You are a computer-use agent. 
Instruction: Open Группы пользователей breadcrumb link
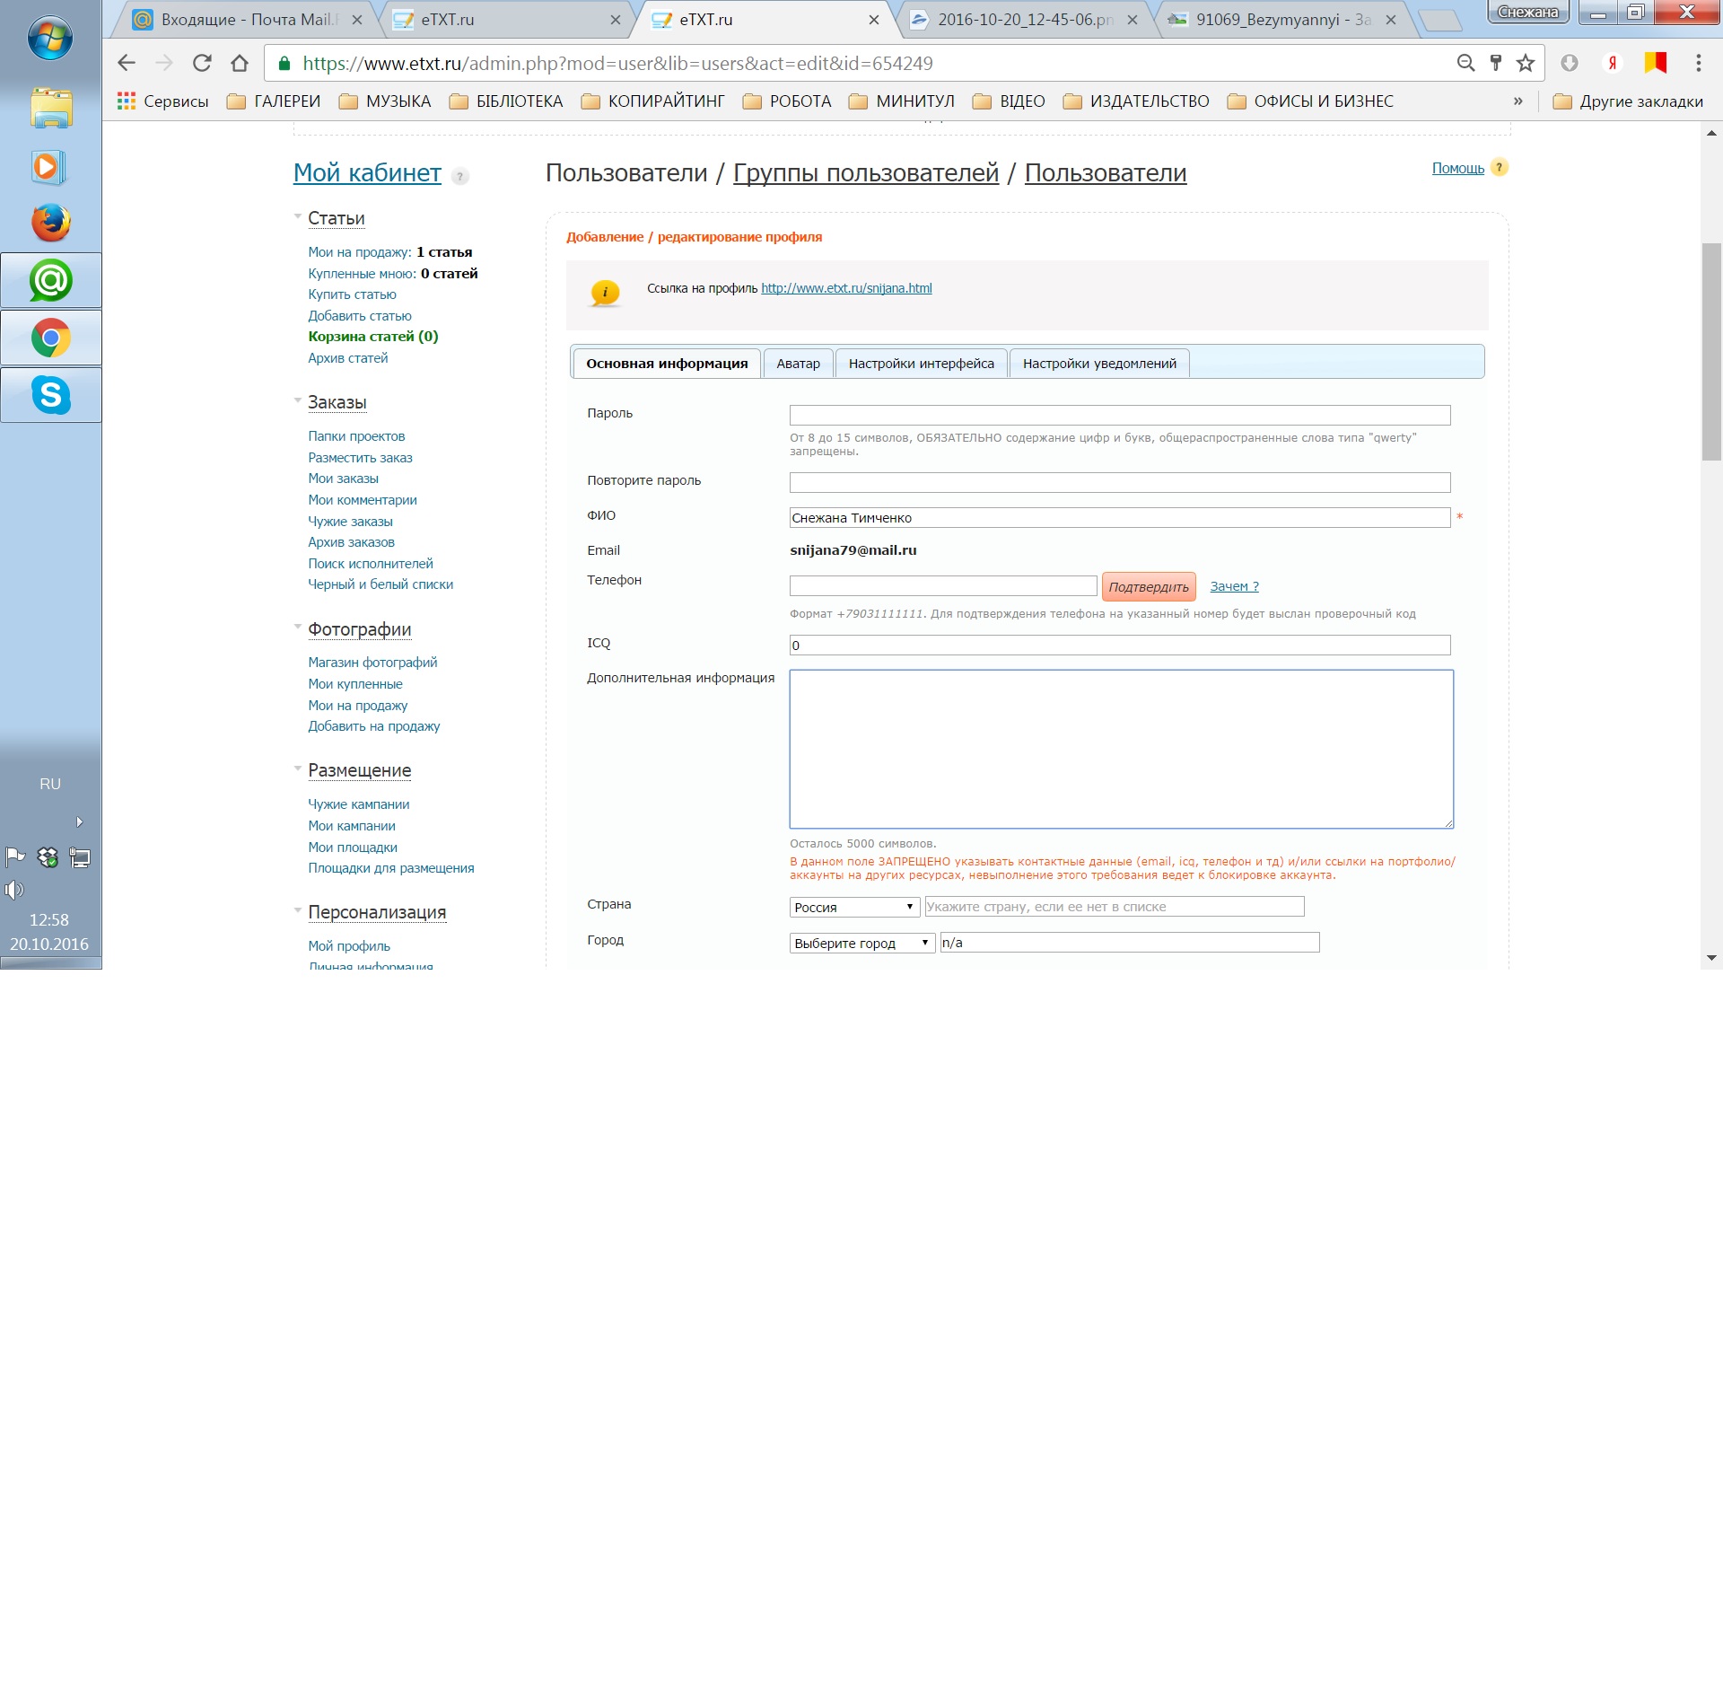(865, 172)
